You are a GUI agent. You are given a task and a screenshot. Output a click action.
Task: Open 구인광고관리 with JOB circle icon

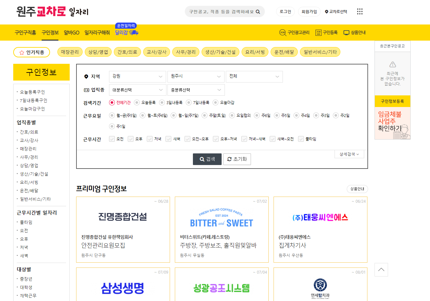click(294, 33)
